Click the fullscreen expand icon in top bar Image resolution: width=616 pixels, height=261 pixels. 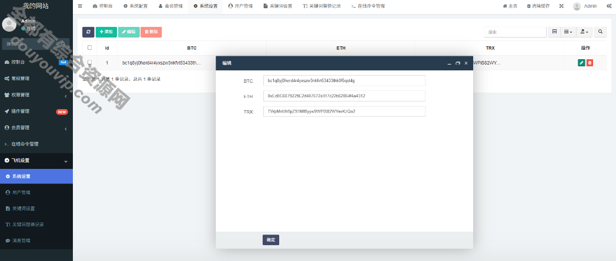coord(561,6)
